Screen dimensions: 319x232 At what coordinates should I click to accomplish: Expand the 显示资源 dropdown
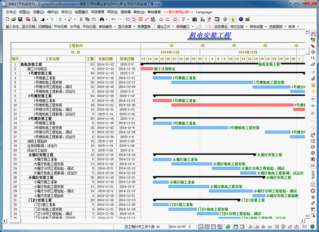(x=126, y=27)
